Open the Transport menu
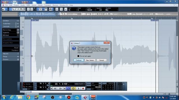Viewport: 179px width, 100px height. pos(48,5)
